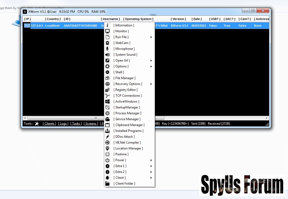
Task: Expand the Power submenu arrow
Action: pyautogui.click(x=151, y=160)
